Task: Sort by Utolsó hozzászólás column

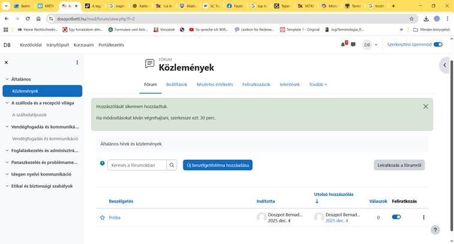Action: tap(333, 195)
